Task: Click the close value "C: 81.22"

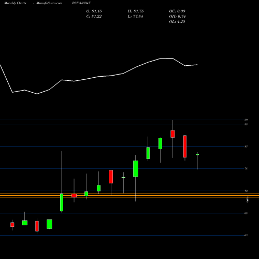Action: point(94,17)
